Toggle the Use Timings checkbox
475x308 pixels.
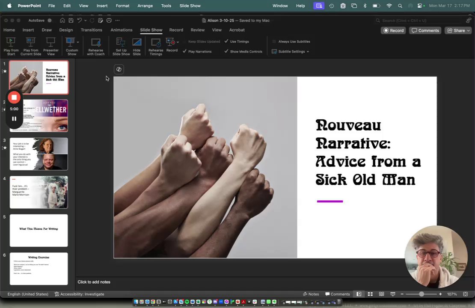[x=226, y=41]
